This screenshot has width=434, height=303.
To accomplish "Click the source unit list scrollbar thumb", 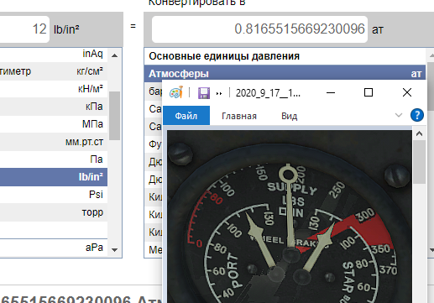I will coord(114,116).
